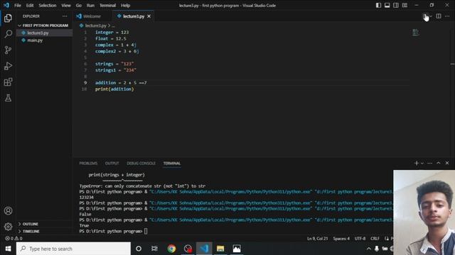
Task: Open the terminal launch profile dropdown
Action: [422, 164]
